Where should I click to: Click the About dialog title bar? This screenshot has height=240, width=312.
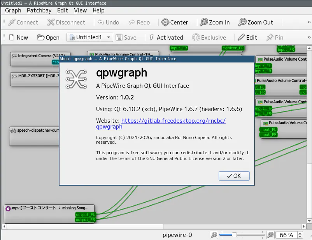pos(157,59)
